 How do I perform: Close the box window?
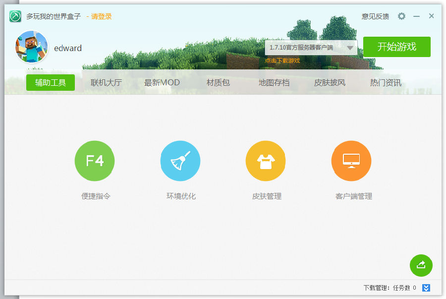(432, 16)
